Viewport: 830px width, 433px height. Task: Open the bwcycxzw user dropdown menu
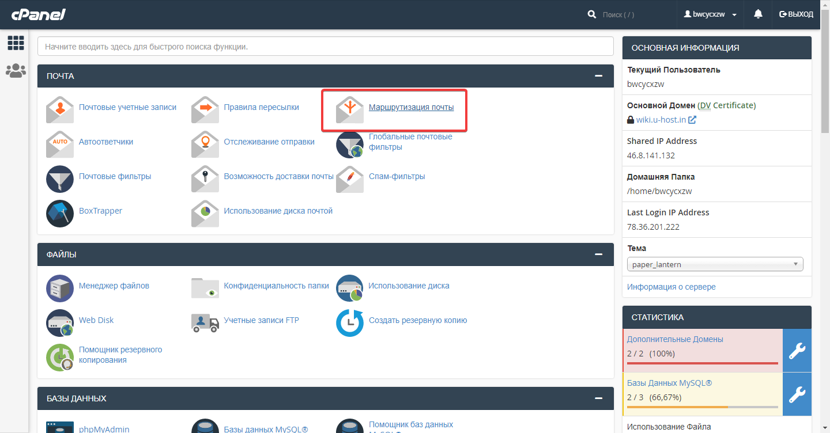710,14
